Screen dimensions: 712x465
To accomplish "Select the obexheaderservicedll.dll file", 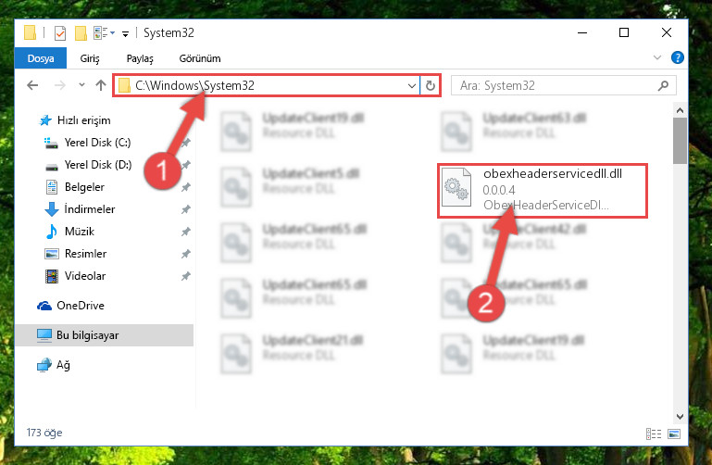I will (x=543, y=191).
